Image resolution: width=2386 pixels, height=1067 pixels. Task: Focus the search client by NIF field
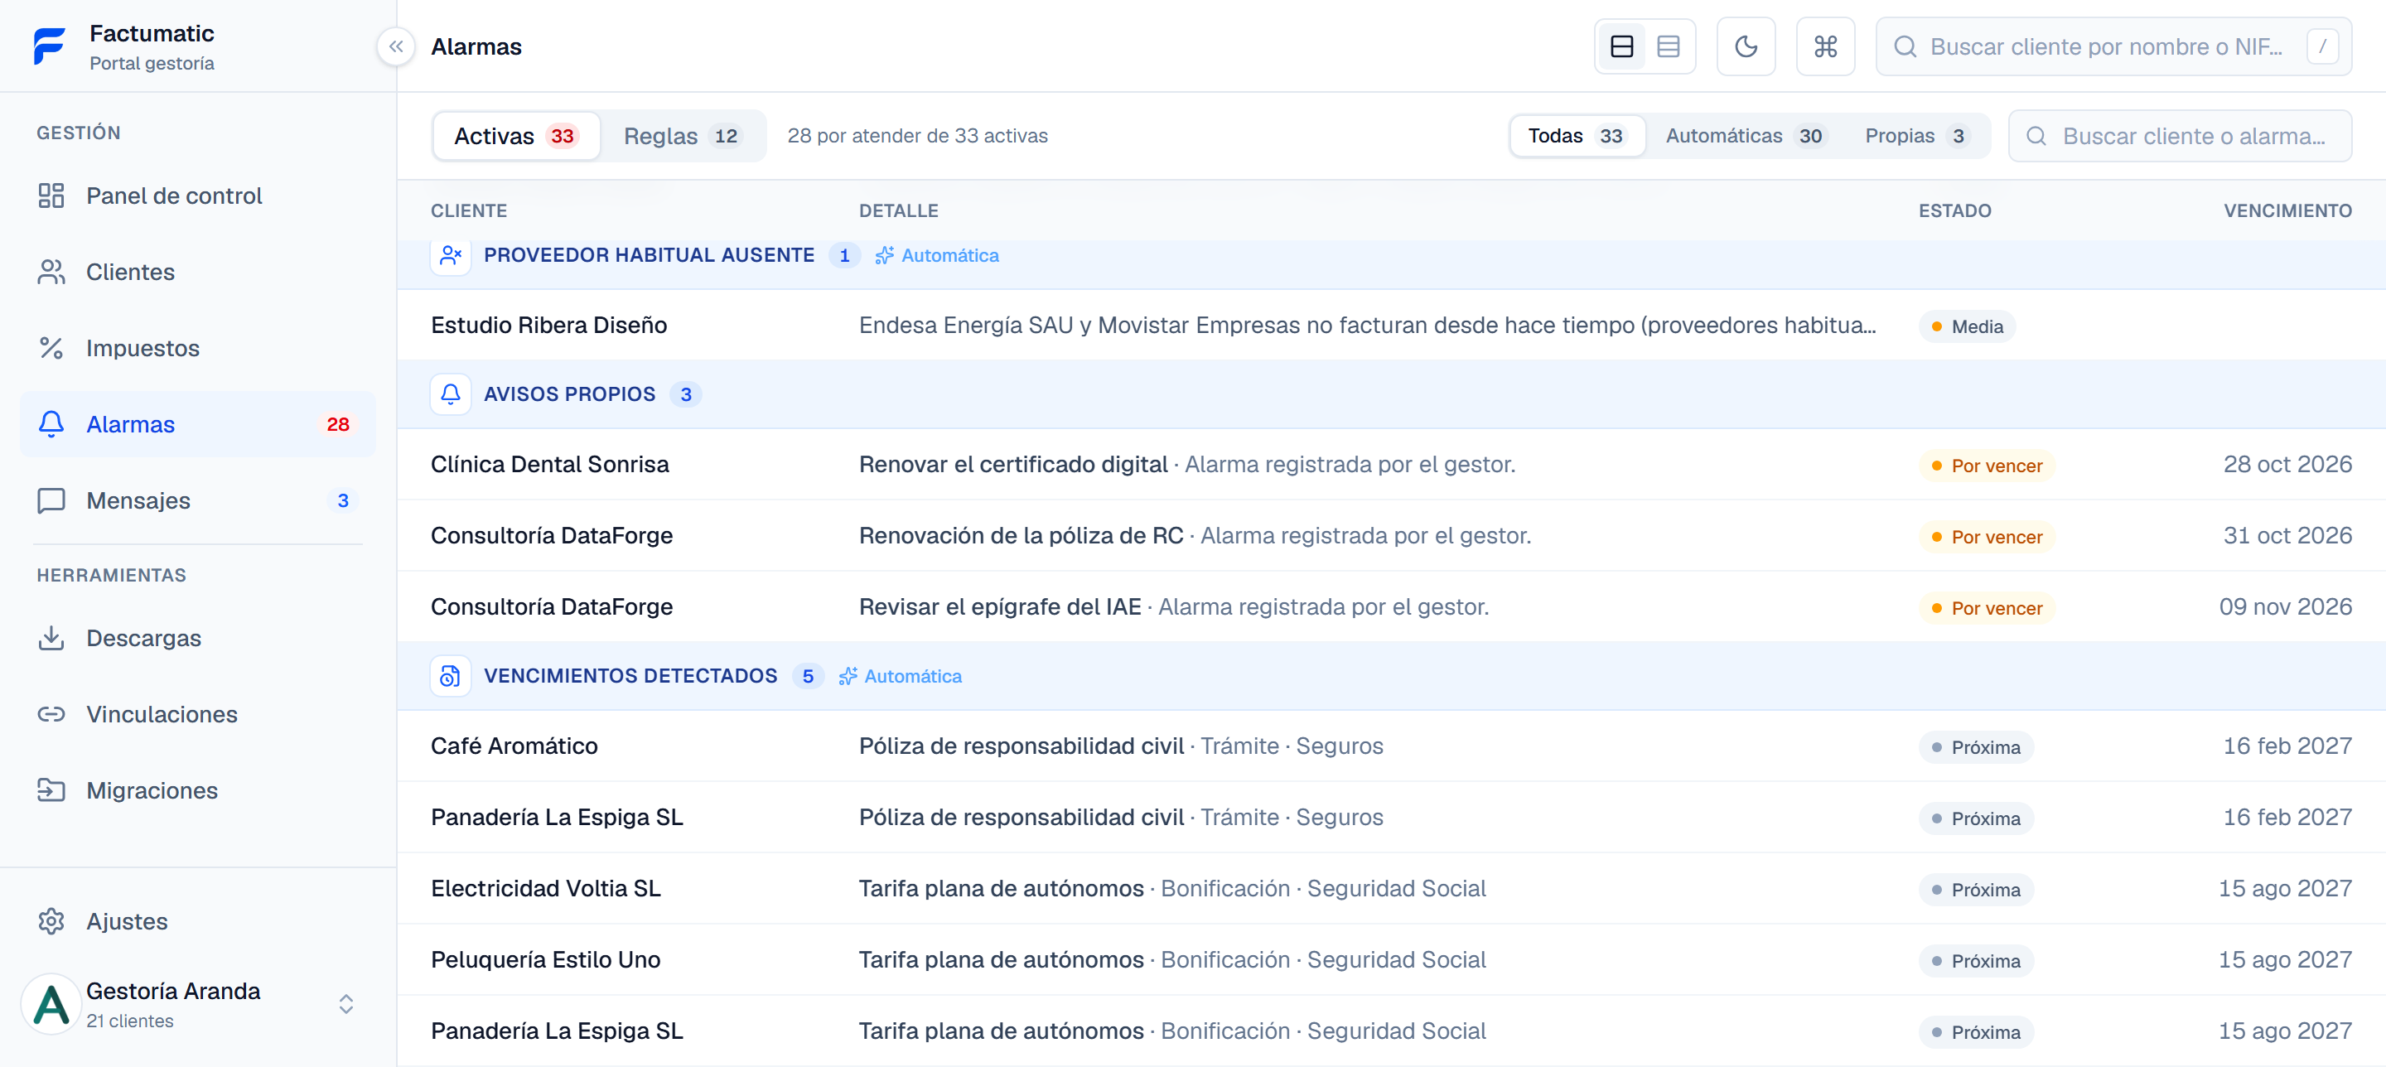[2113, 46]
